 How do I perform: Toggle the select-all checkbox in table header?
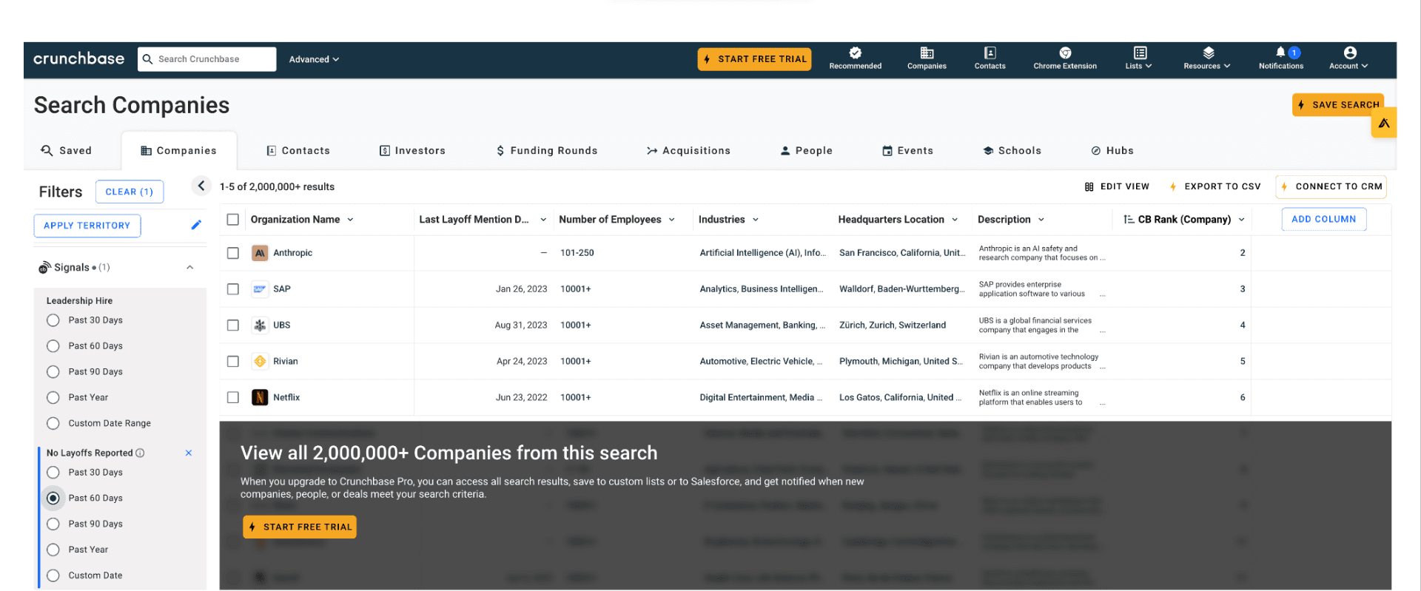[x=233, y=220]
